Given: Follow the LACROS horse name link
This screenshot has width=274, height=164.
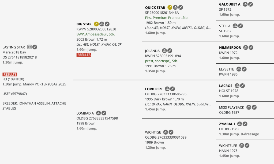Looking at the screenshot, I should pos(226,86).
